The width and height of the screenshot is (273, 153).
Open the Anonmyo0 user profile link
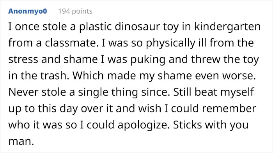click(x=28, y=11)
